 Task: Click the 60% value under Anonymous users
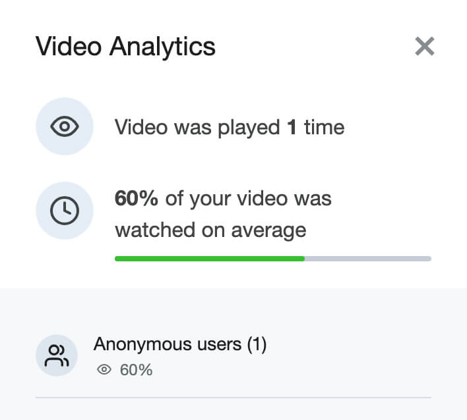pos(136,370)
